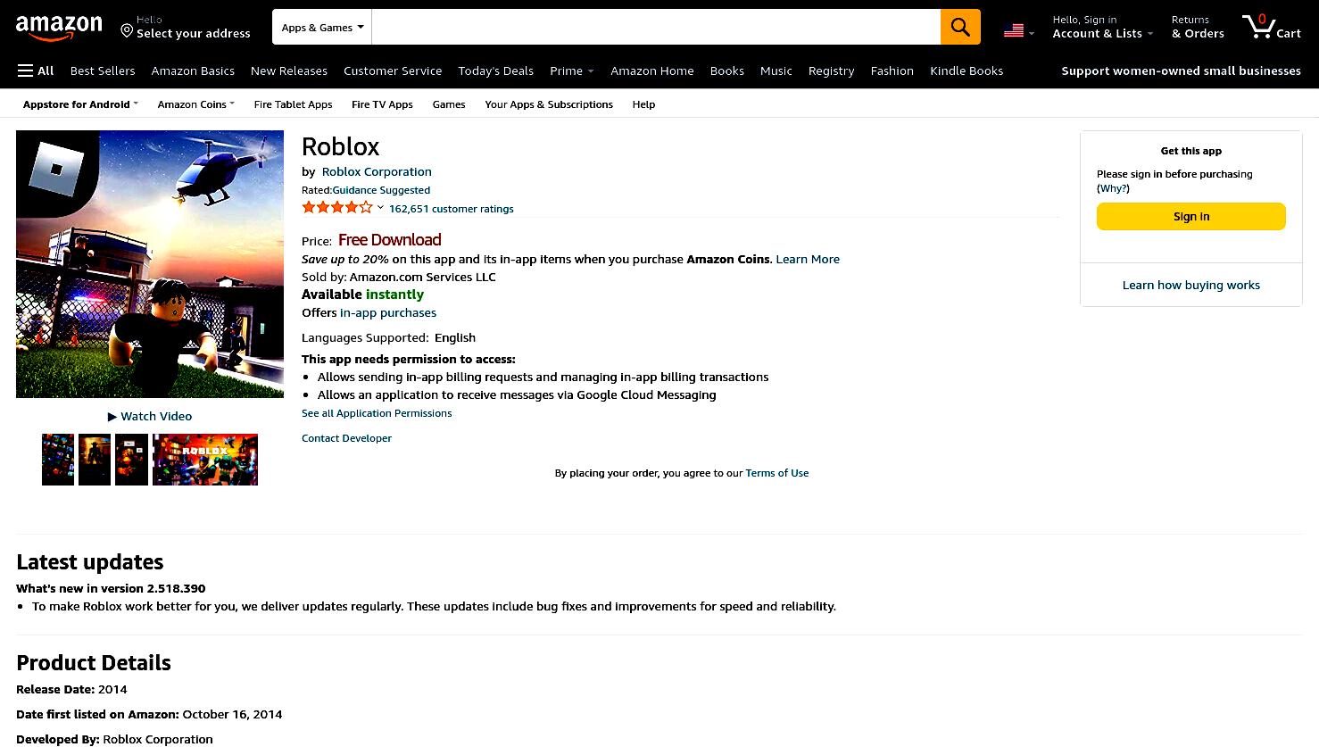
Task: Play video via Watch Video
Action: point(150,416)
